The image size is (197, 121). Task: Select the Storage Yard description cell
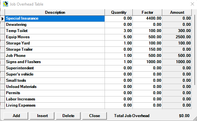(x=55, y=43)
